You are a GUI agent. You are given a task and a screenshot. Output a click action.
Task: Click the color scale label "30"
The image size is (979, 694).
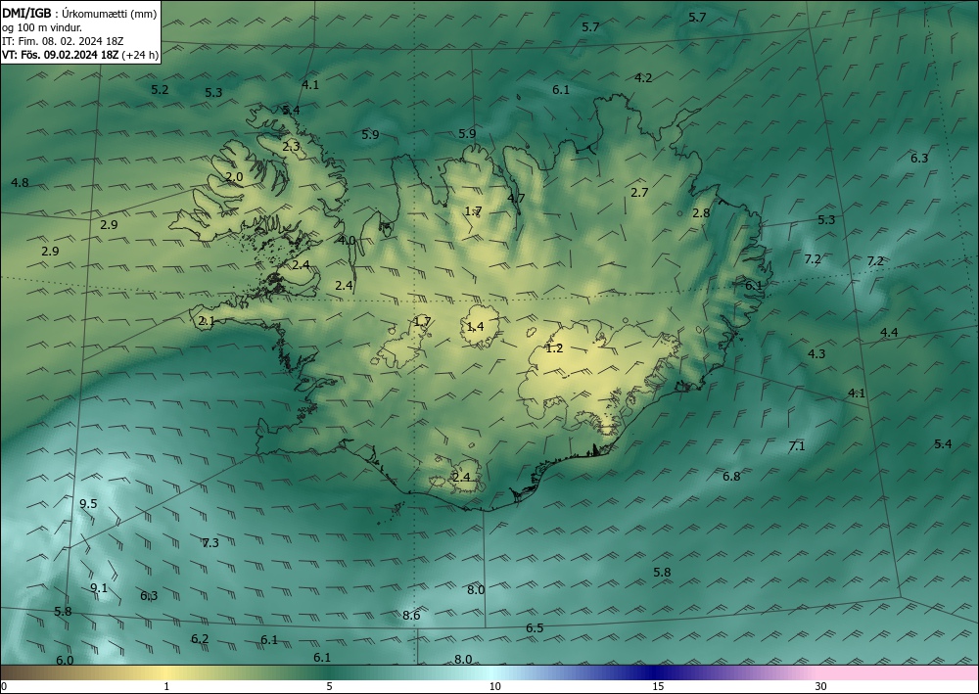(821, 686)
